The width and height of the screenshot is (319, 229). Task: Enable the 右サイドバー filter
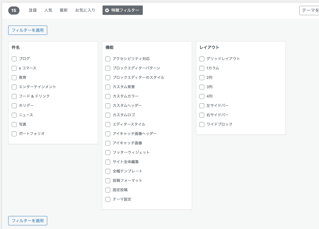[x=202, y=115]
